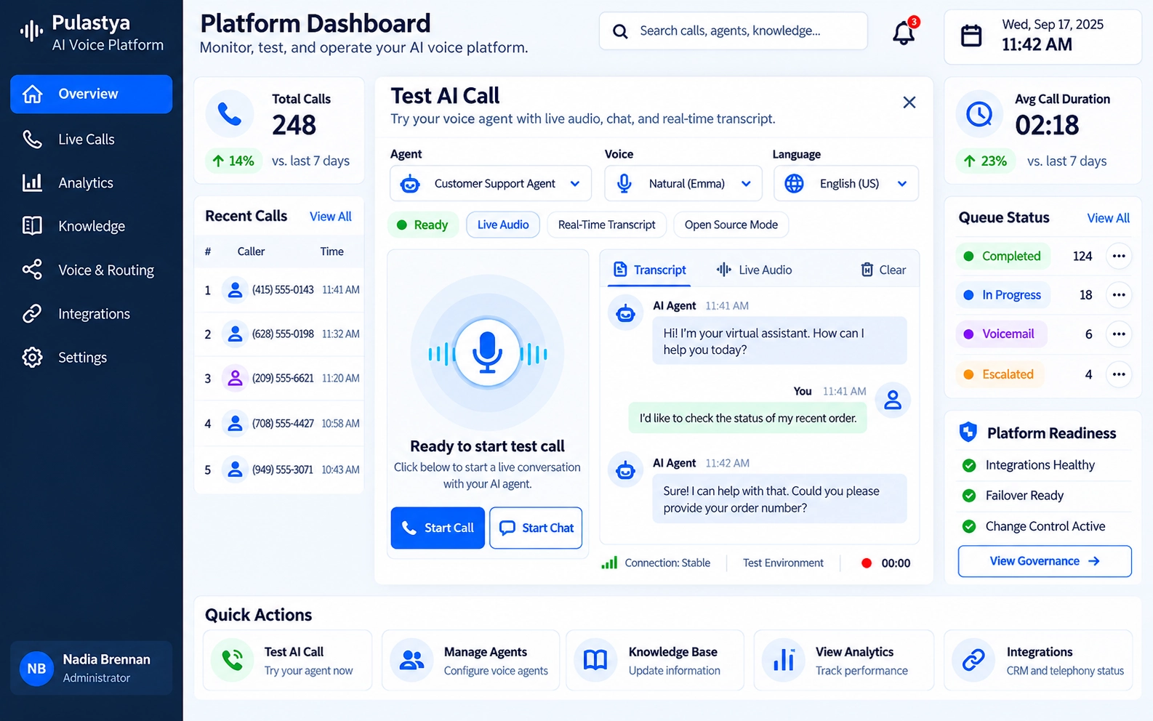
Task: Click the View Governance button
Action: coord(1045,561)
